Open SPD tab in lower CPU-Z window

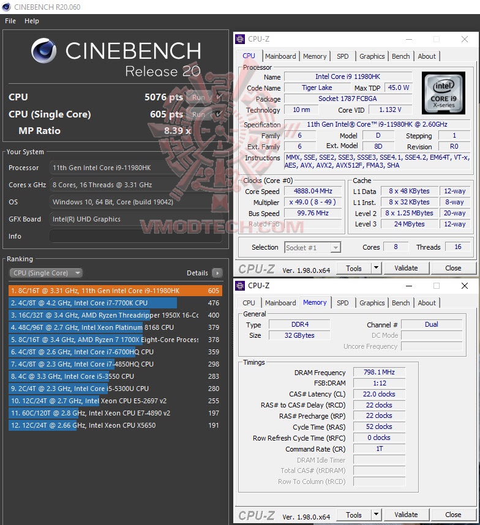(x=342, y=303)
